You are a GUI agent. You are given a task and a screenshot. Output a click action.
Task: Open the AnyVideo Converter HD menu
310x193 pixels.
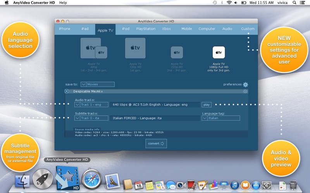34,3
